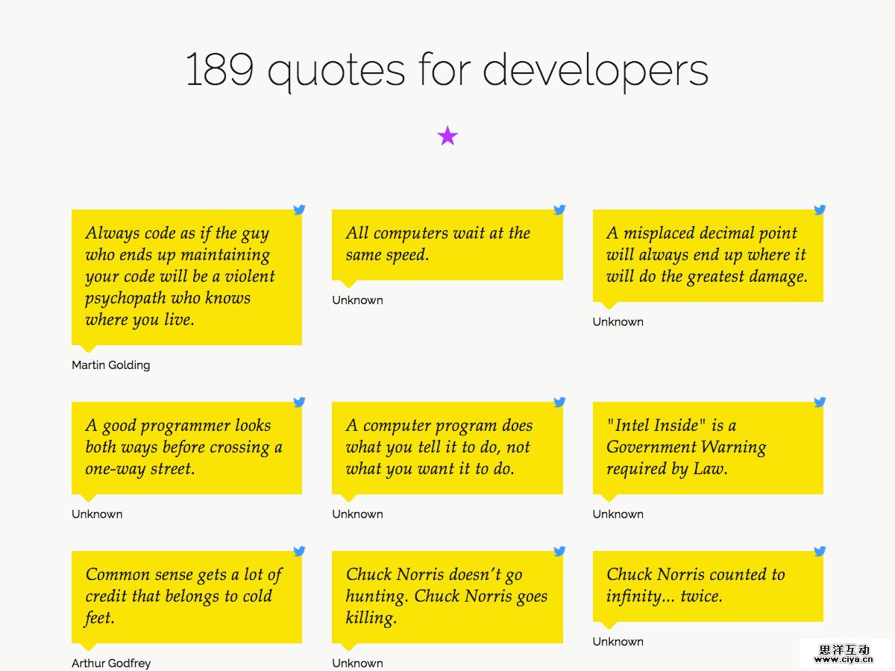Tweet the "All computers wait at the same speed" quote
Viewport: 895px width, 671px height.
(559, 210)
